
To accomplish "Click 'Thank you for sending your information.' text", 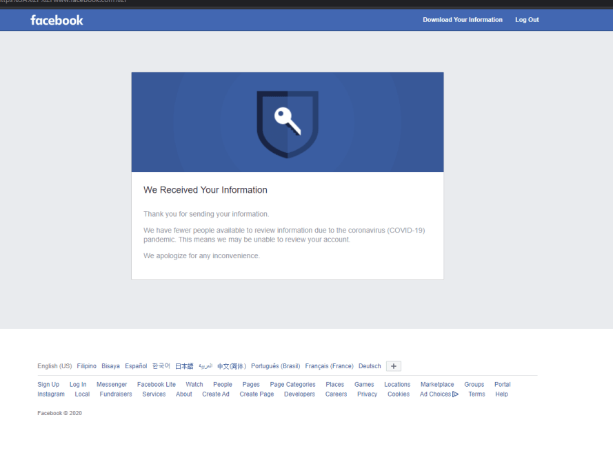I will pyautogui.click(x=206, y=214).
